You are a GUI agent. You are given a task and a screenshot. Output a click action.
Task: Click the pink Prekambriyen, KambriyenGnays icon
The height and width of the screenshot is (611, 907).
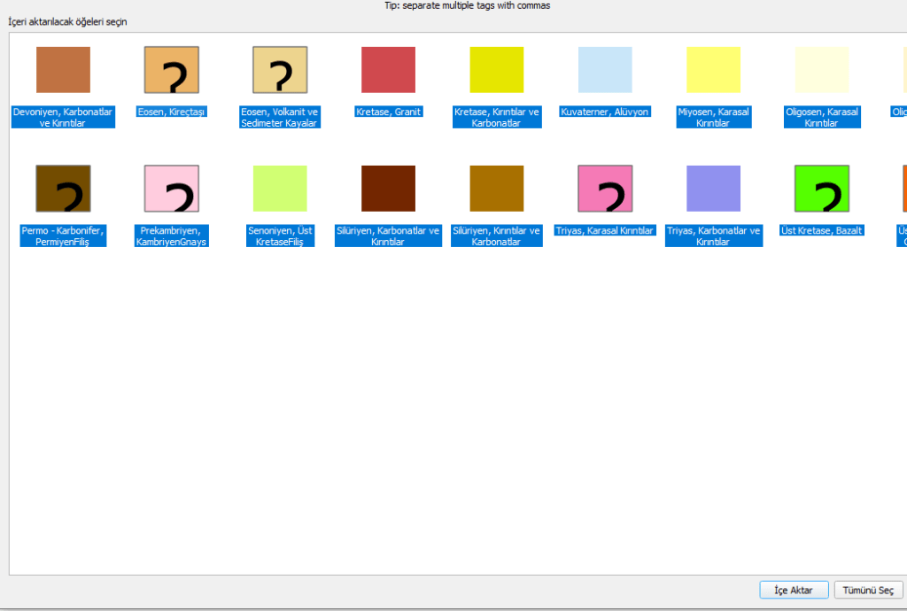[x=171, y=189]
